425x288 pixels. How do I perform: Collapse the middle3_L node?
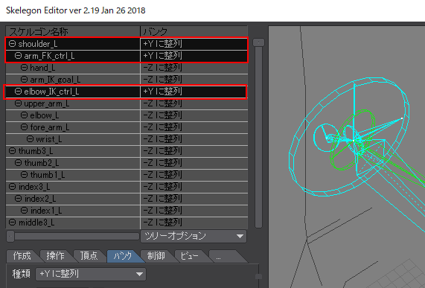coord(12,223)
